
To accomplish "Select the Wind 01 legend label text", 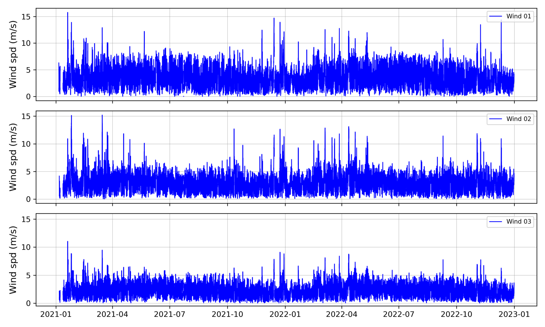I will pos(519,16).
